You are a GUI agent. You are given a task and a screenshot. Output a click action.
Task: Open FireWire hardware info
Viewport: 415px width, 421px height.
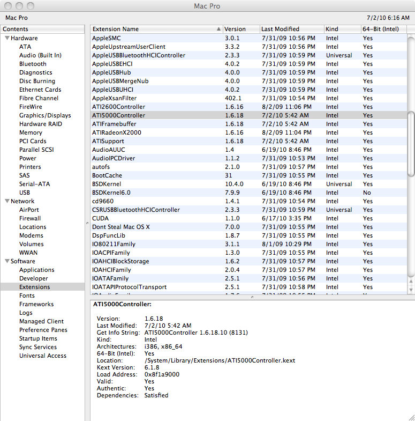pos(31,107)
